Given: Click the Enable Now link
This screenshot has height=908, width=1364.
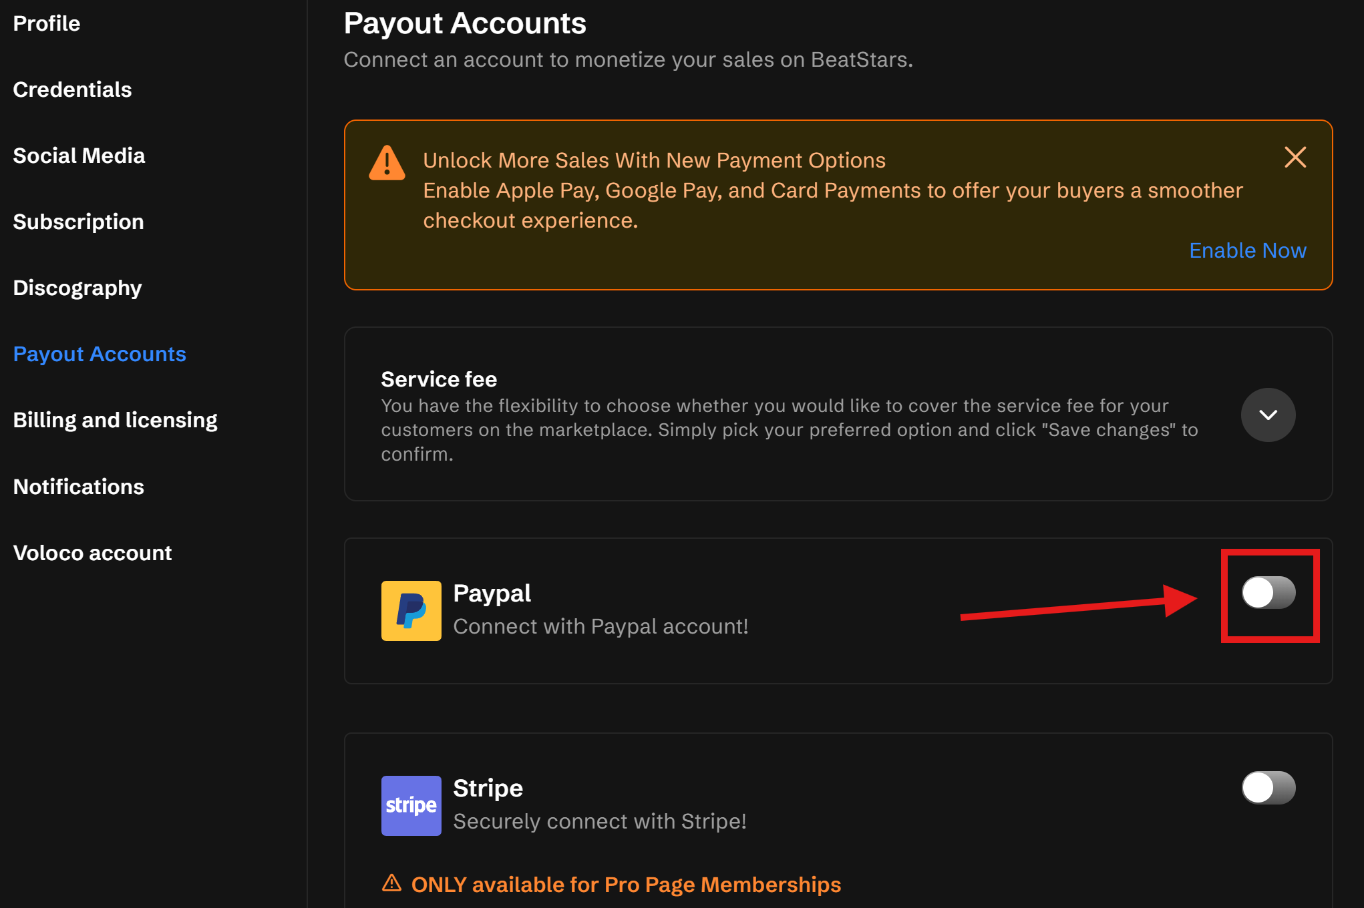Looking at the screenshot, I should [1247, 250].
